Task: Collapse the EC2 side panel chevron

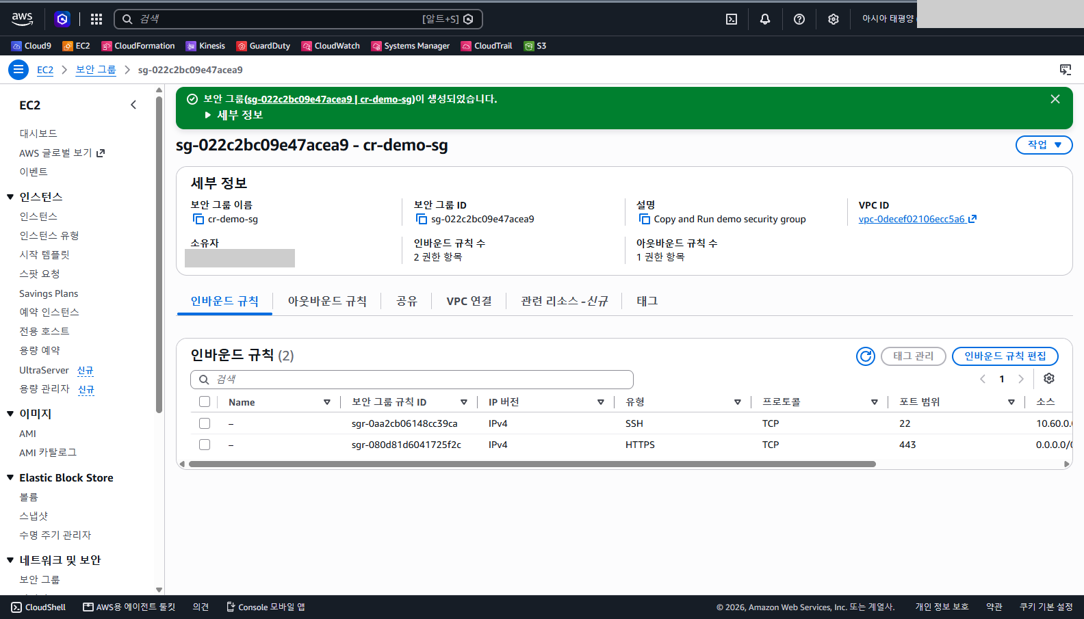Action: (x=133, y=105)
